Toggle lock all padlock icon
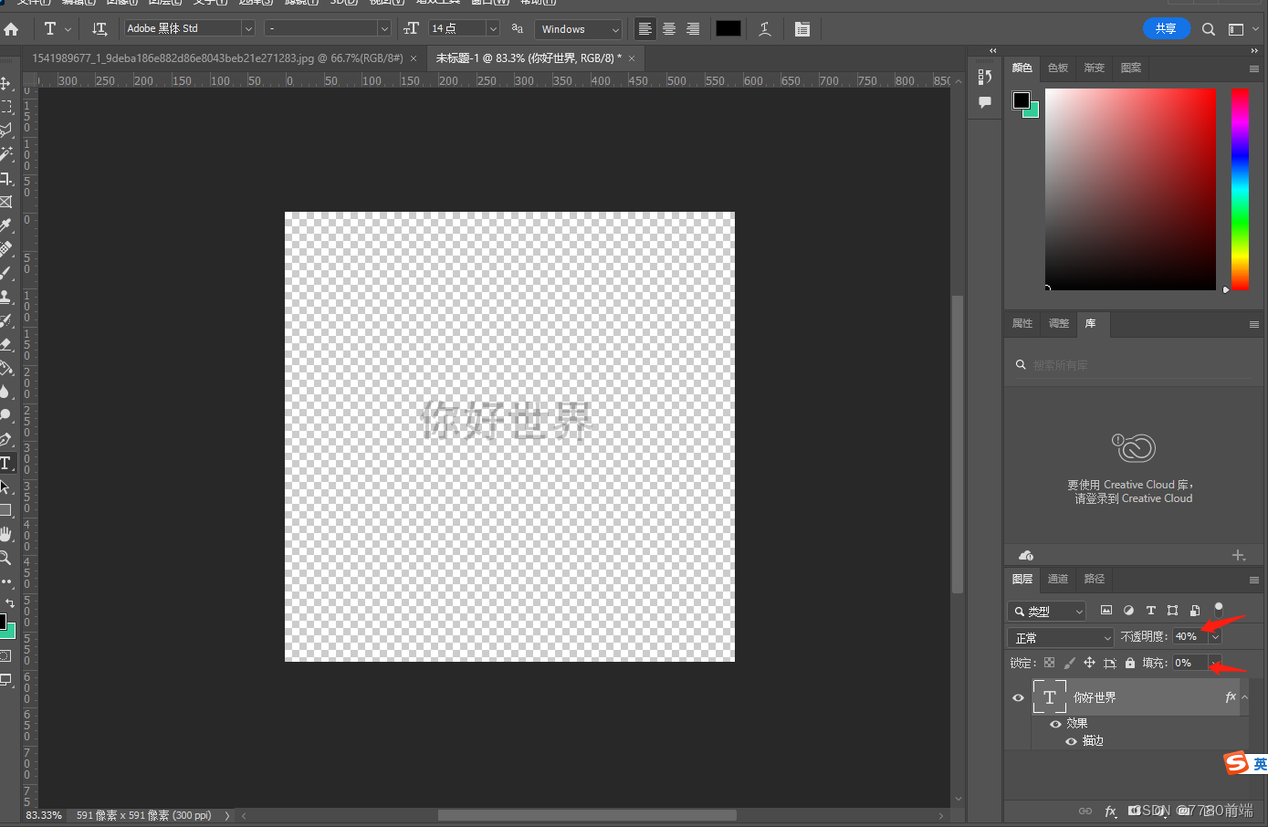1268x827 pixels. coord(1130,663)
